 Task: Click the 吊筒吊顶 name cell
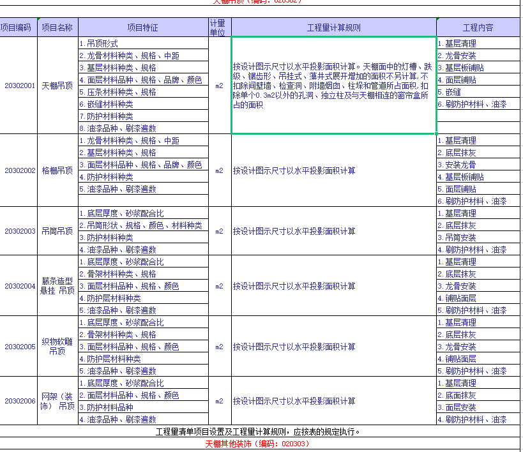pos(57,231)
